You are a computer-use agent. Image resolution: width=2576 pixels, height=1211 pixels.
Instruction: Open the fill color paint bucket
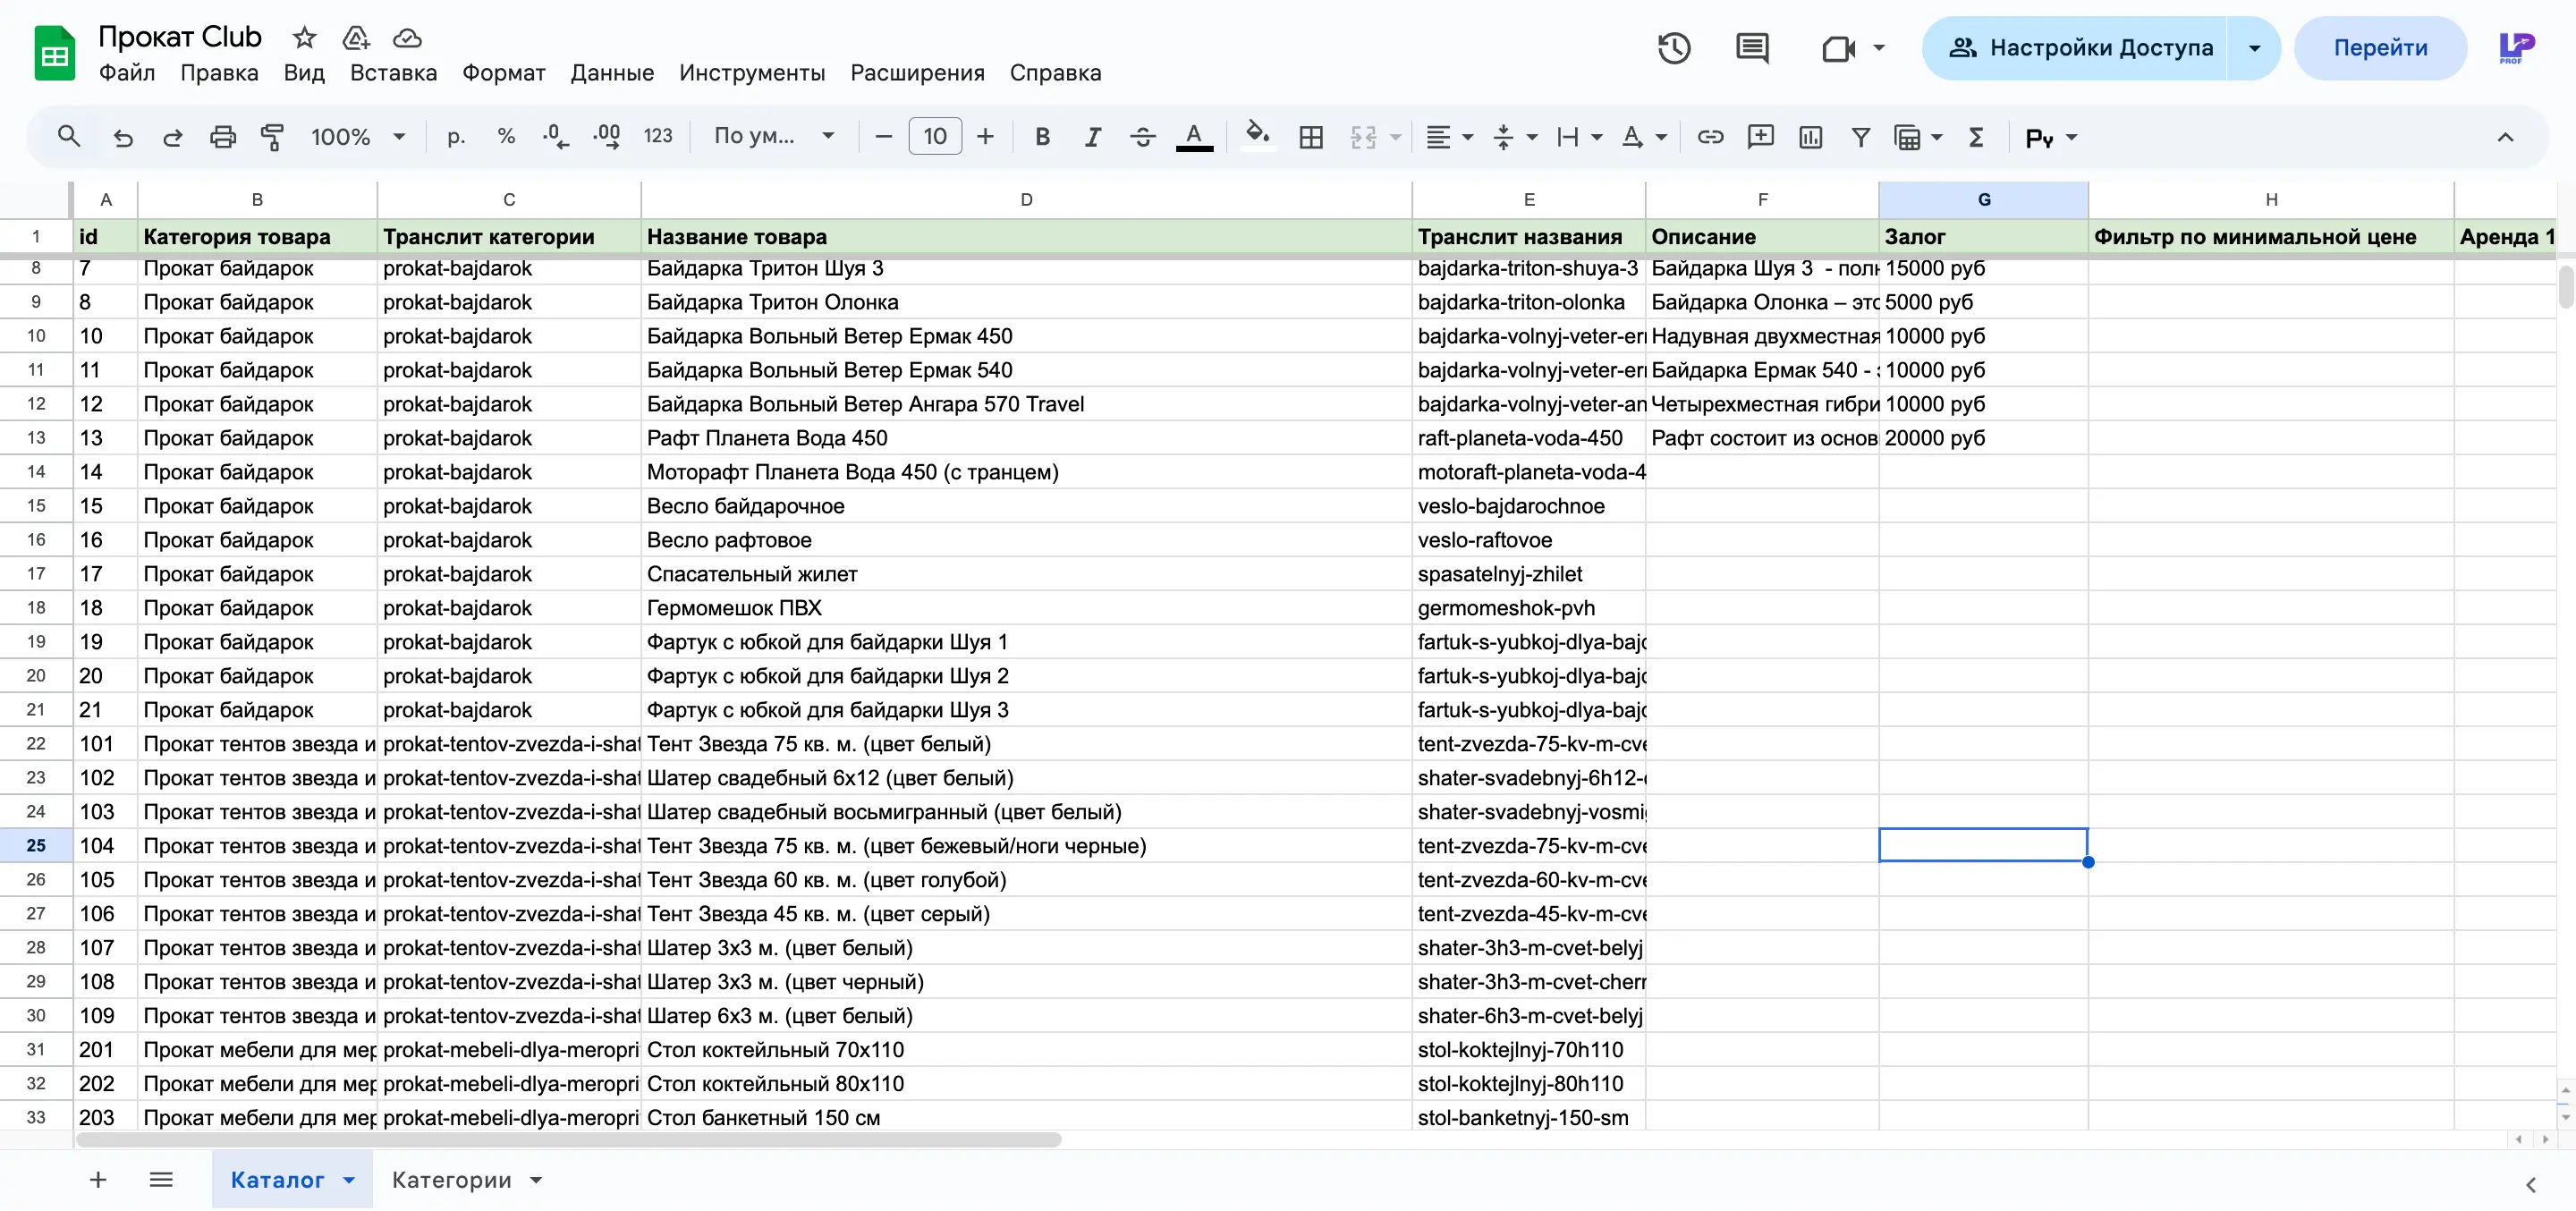[1257, 135]
